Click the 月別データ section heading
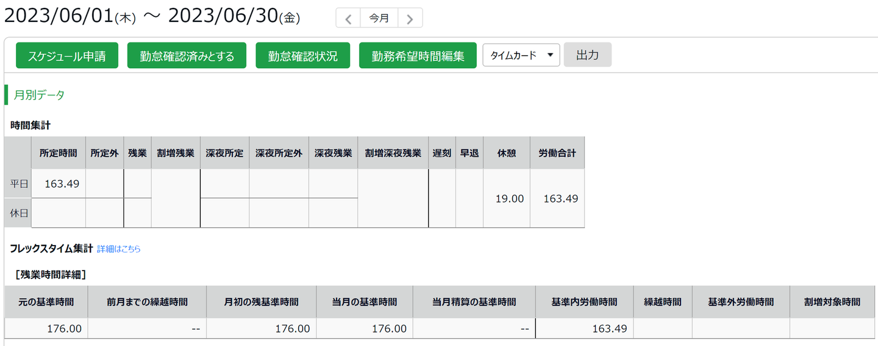The height and width of the screenshot is (346, 878). tap(39, 95)
